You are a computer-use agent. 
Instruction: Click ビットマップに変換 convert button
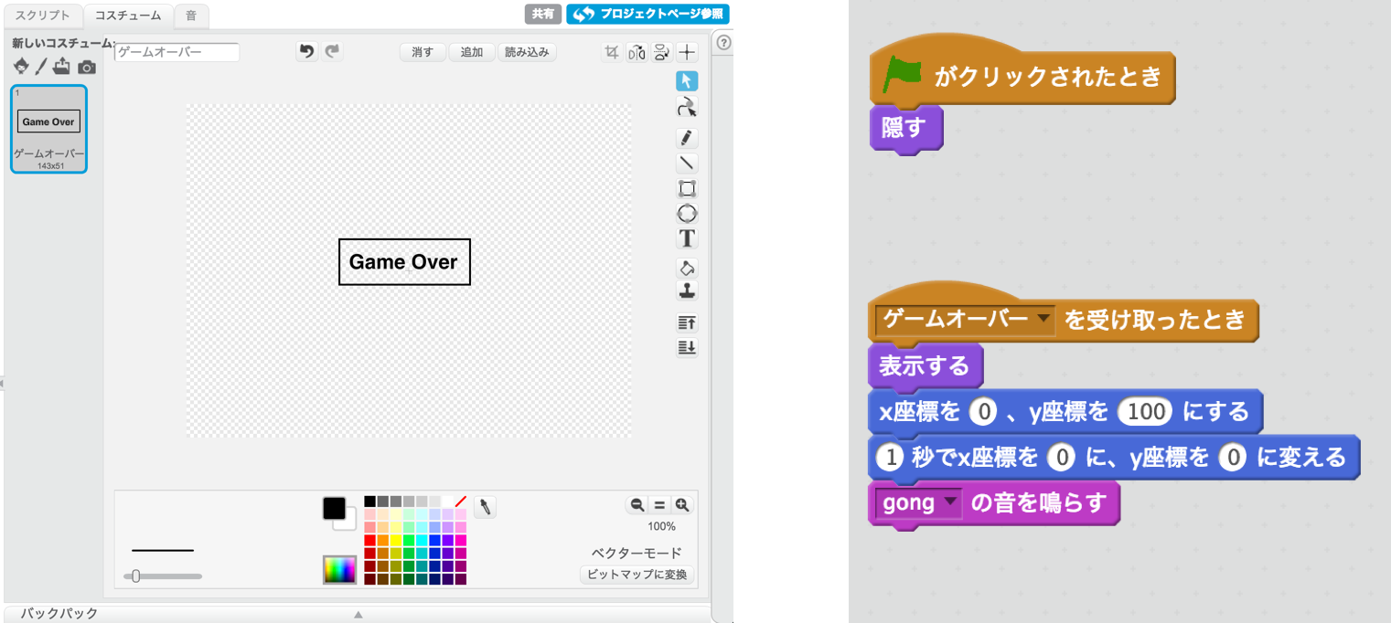[x=637, y=575]
